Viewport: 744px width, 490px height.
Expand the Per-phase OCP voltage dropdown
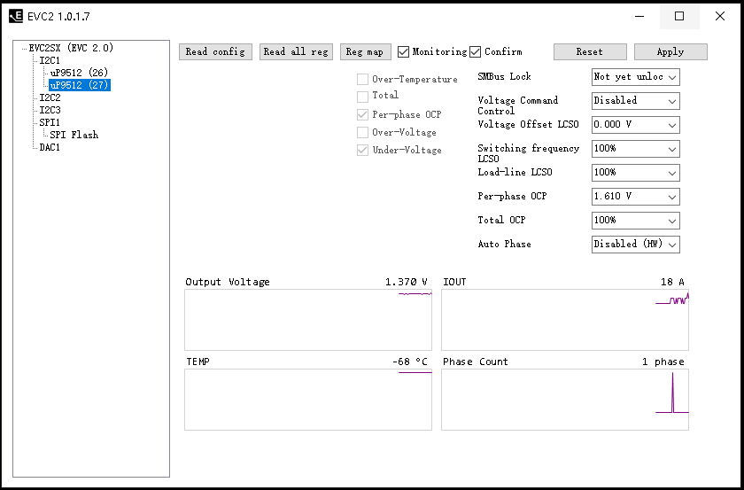(x=635, y=196)
